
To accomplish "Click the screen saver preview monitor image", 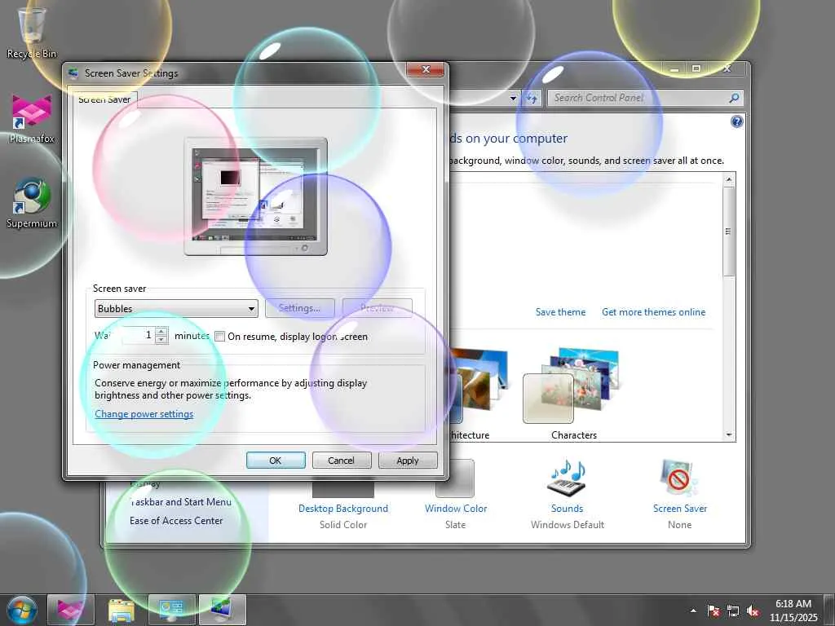I will tap(255, 196).
